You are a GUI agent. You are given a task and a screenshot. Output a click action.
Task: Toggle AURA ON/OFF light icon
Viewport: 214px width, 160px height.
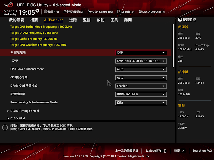coord(141,12)
